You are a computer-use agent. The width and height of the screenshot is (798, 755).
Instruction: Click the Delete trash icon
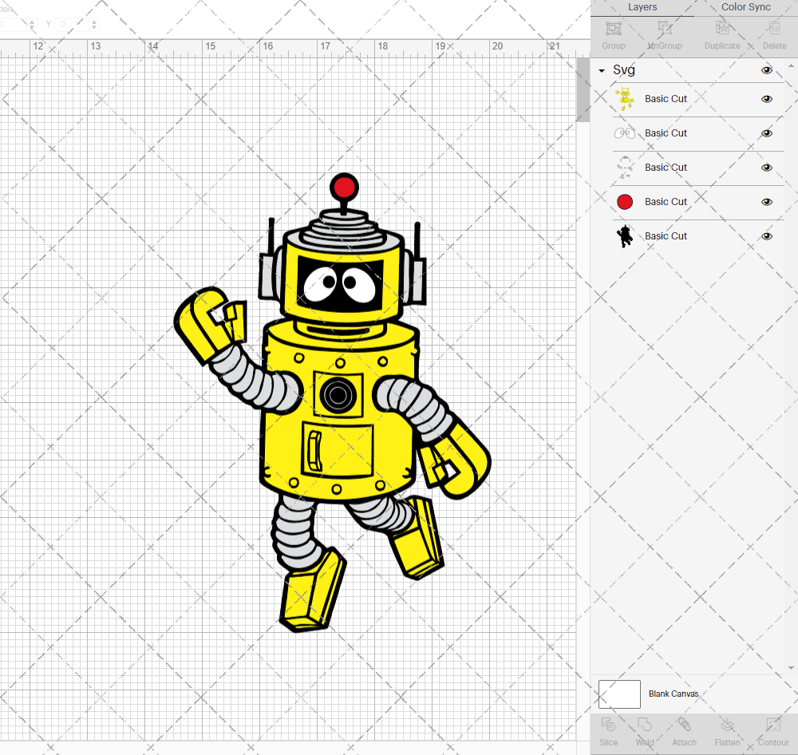774,29
